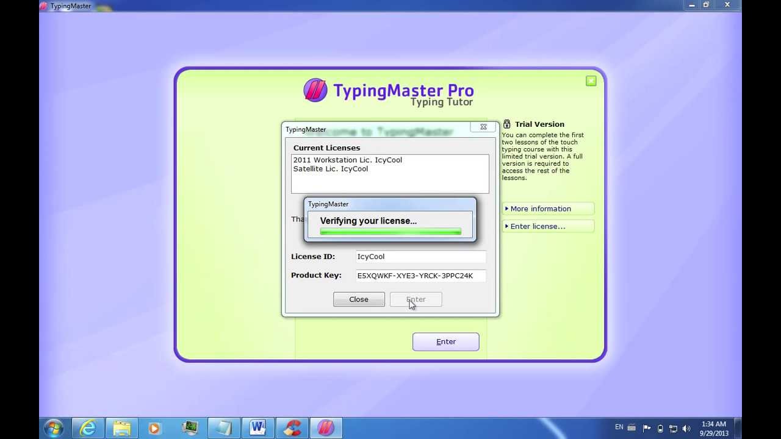Click the green close icon on welcome panel
This screenshot has width=781, height=439.
tap(591, 81)
